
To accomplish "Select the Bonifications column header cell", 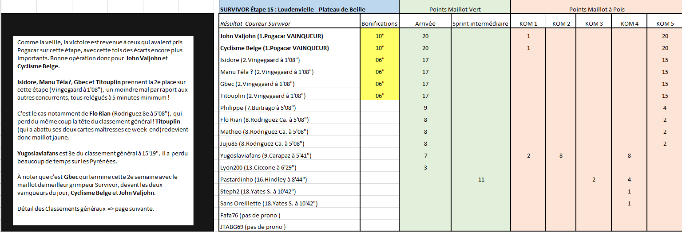I will click(x=380, y=23).
